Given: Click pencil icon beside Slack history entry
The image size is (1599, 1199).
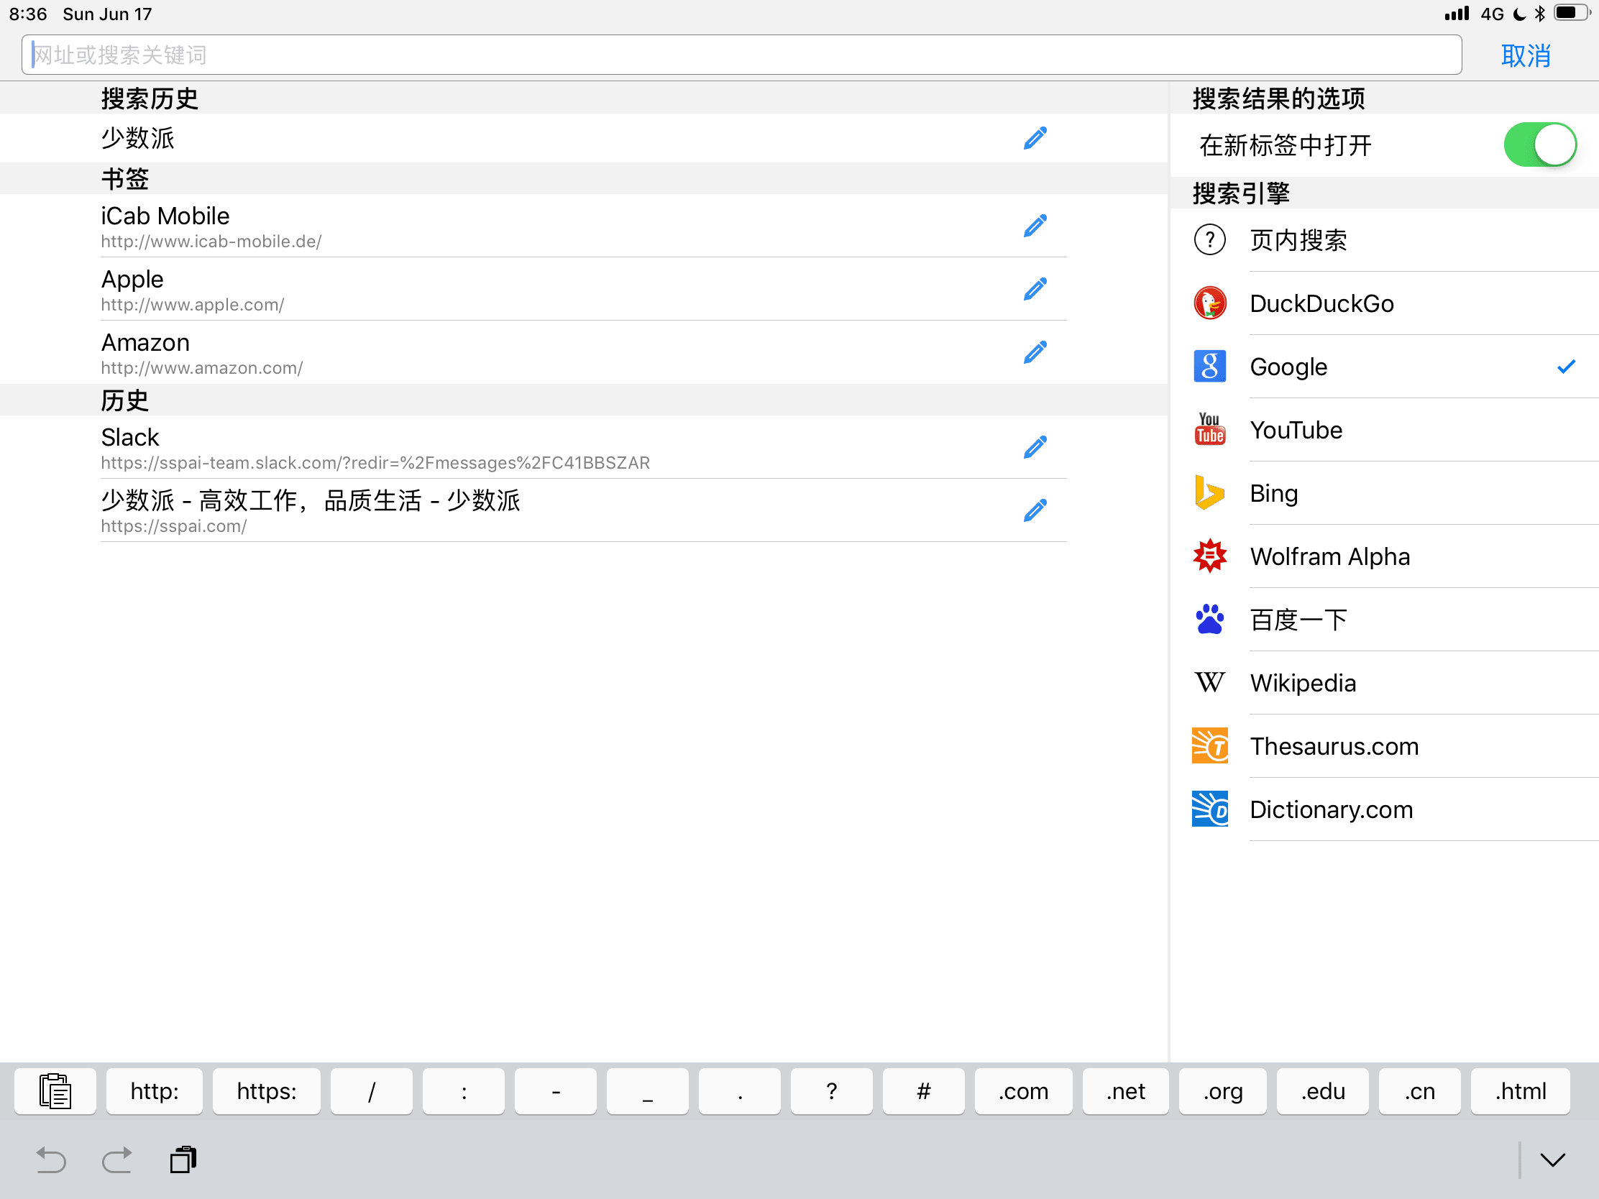Looking at the screenshot, I should [x=1035, y=447].
